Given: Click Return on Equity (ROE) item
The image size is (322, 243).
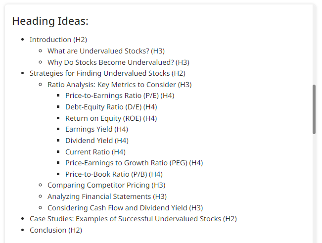Looking at the screenshot, I should click(x=111, y=118).
